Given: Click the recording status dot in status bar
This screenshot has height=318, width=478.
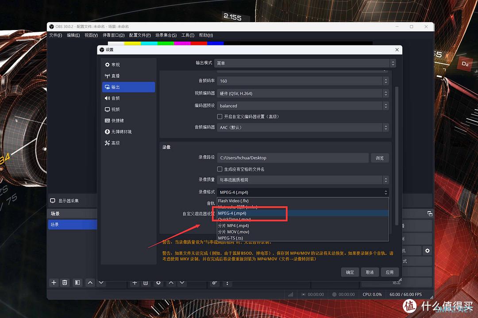Looking at the screenshot, I should [x=334, y=295].
